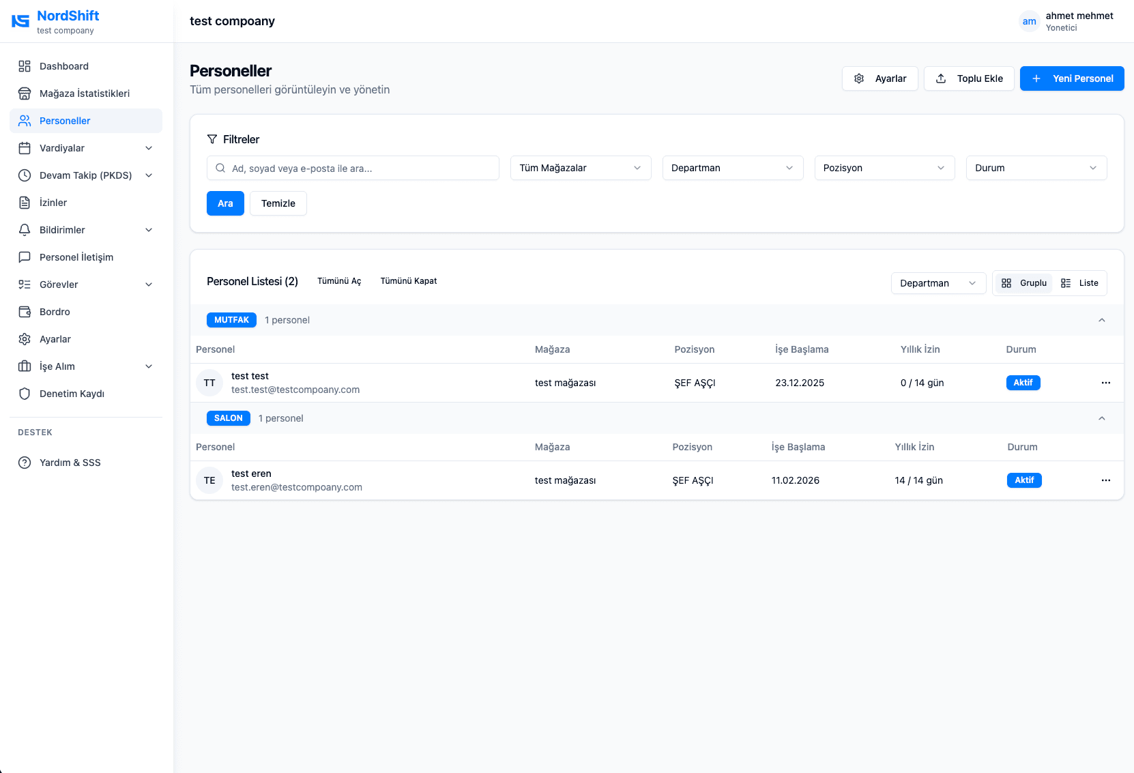This screenshot has height=773, width=1134.
Task: Expand the Vardiyalar submenu chevron
Action: (x=149, y=148)
